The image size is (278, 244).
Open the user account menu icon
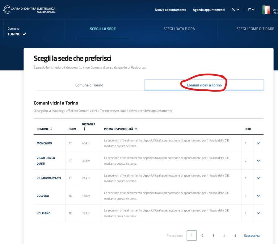tap(233, 10)
